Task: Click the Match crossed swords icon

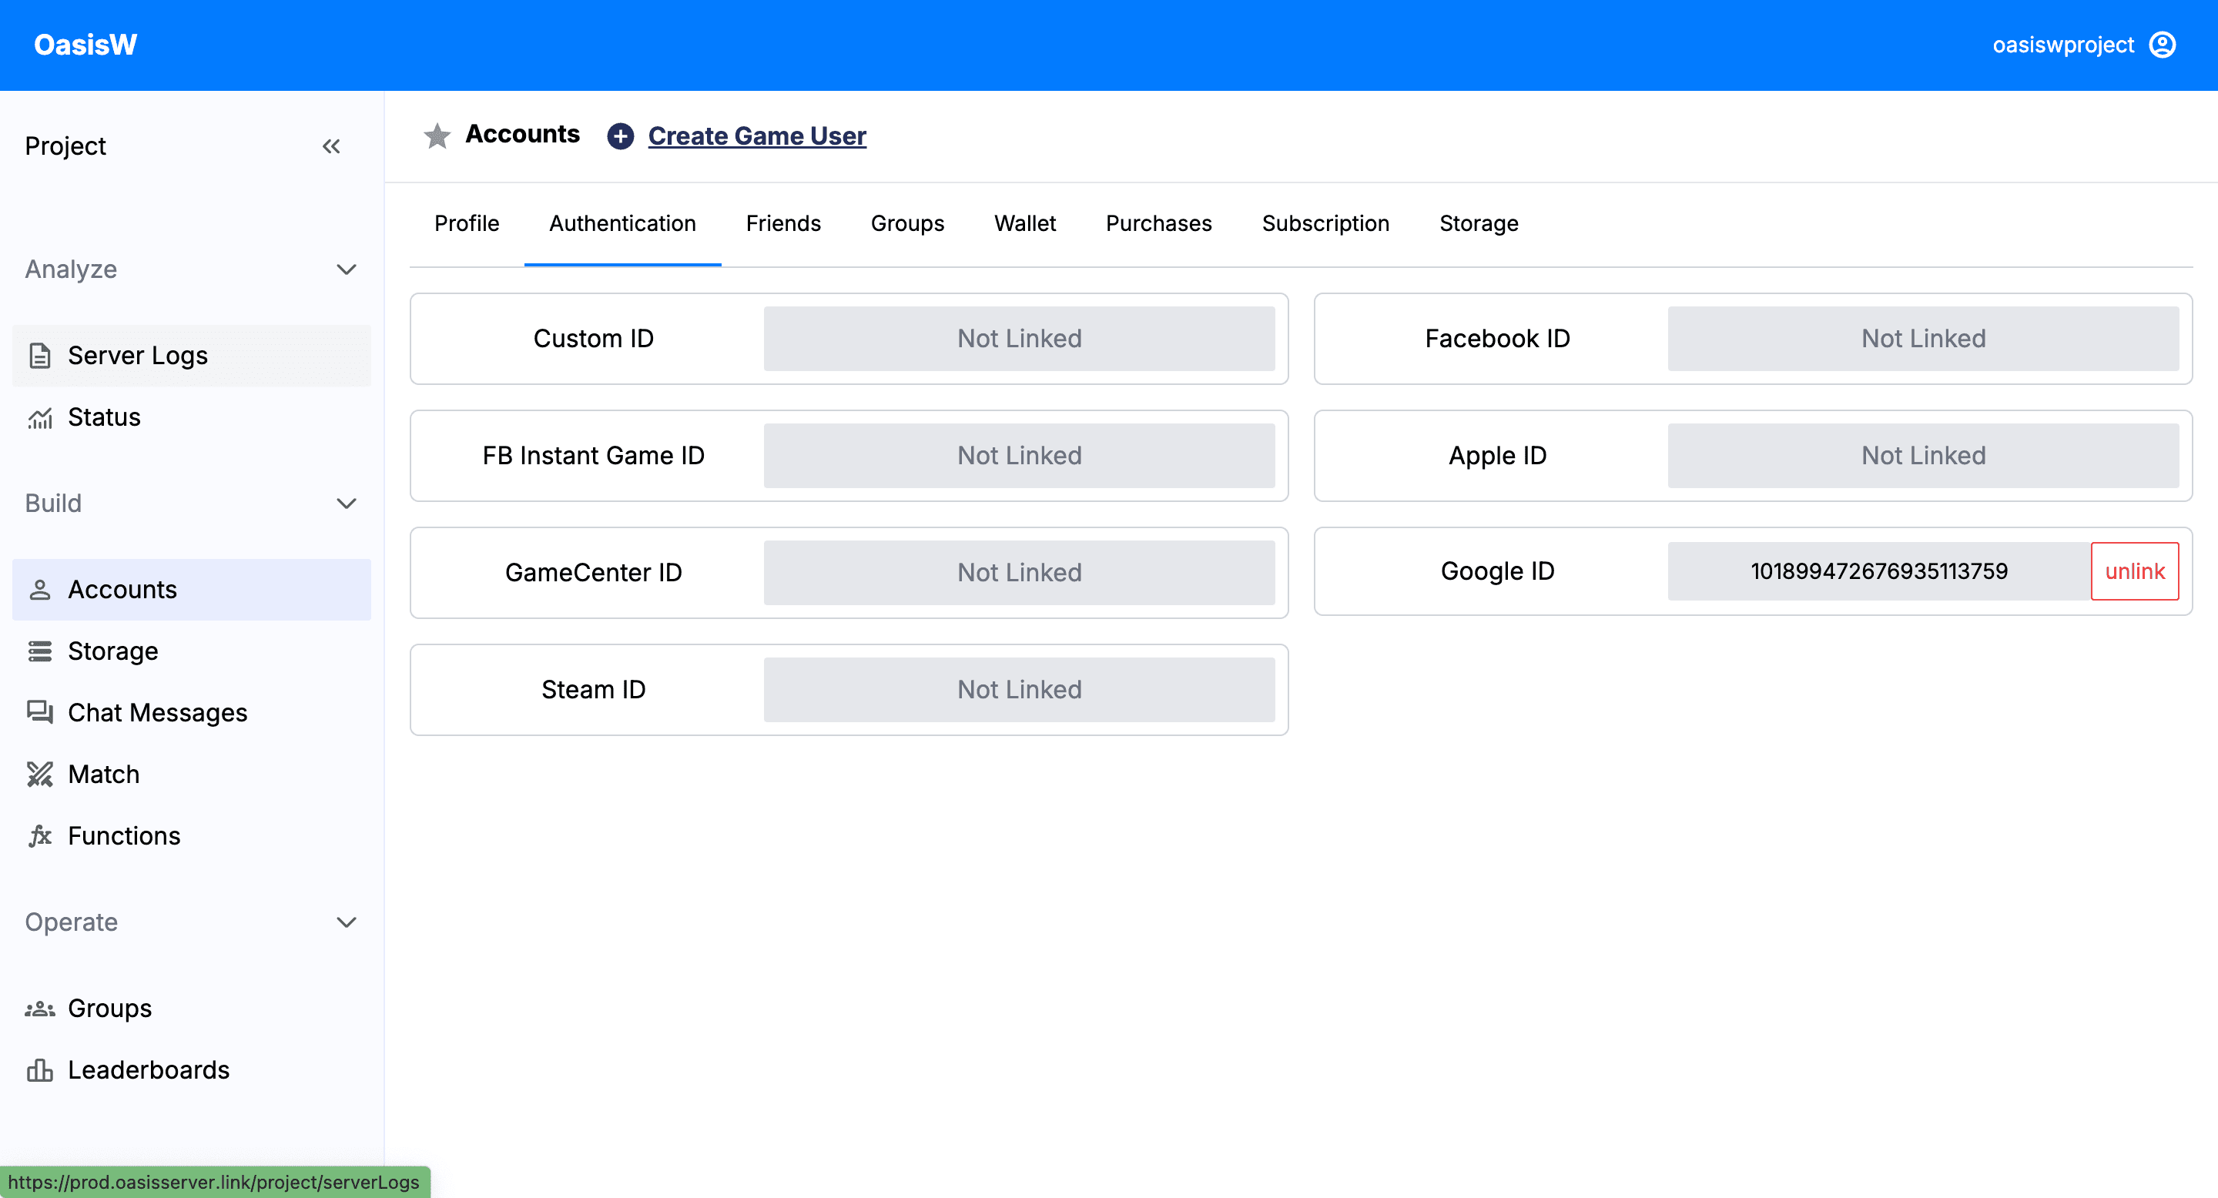Action: point(39,775)
